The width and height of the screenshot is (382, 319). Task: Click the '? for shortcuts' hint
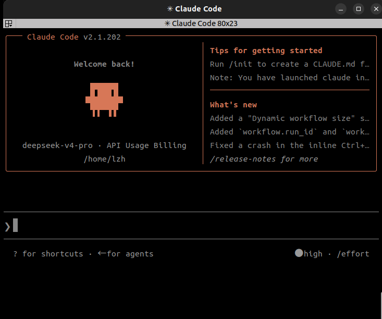coord(48,254)
